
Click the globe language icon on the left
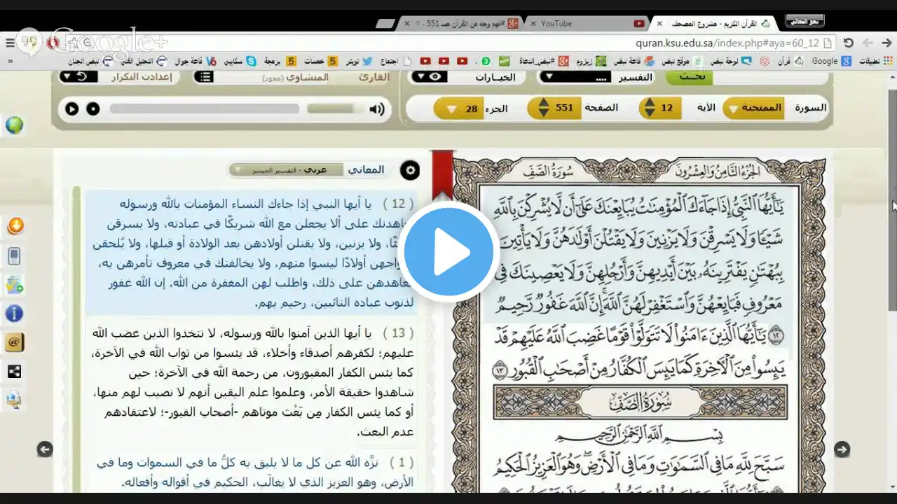pyautogui.click(x=14, y=125)
